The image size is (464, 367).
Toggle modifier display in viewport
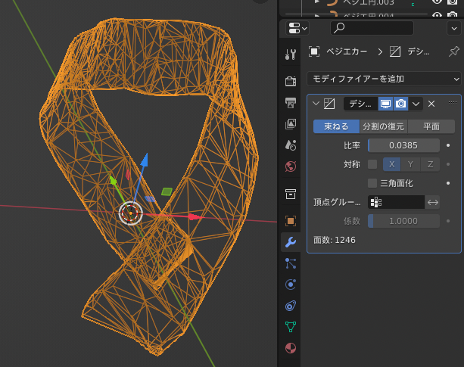click(x=385, y=104)
